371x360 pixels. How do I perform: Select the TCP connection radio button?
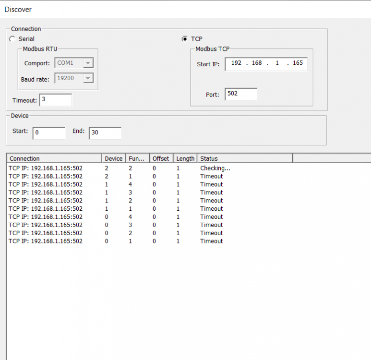184,39
